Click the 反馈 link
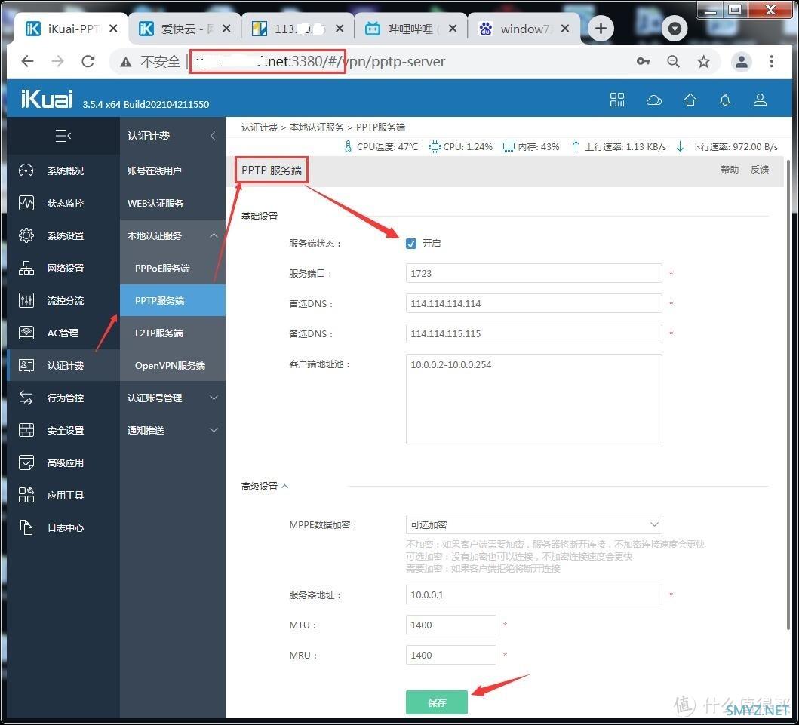The width and height of the screenshot is (799, 725). click(759, 170)
